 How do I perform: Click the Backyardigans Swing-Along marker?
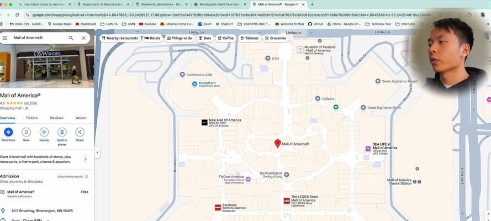pos(286,175)
